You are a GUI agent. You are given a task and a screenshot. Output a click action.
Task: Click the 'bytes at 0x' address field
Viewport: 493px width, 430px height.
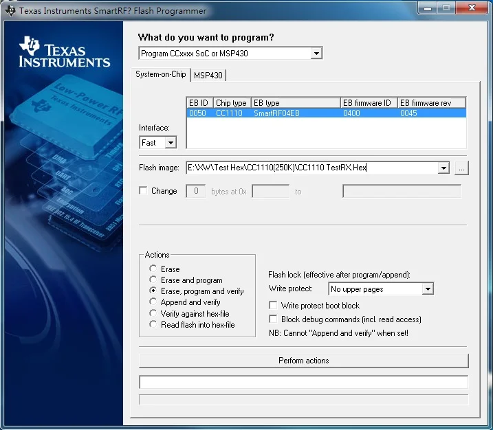point(271,191)
